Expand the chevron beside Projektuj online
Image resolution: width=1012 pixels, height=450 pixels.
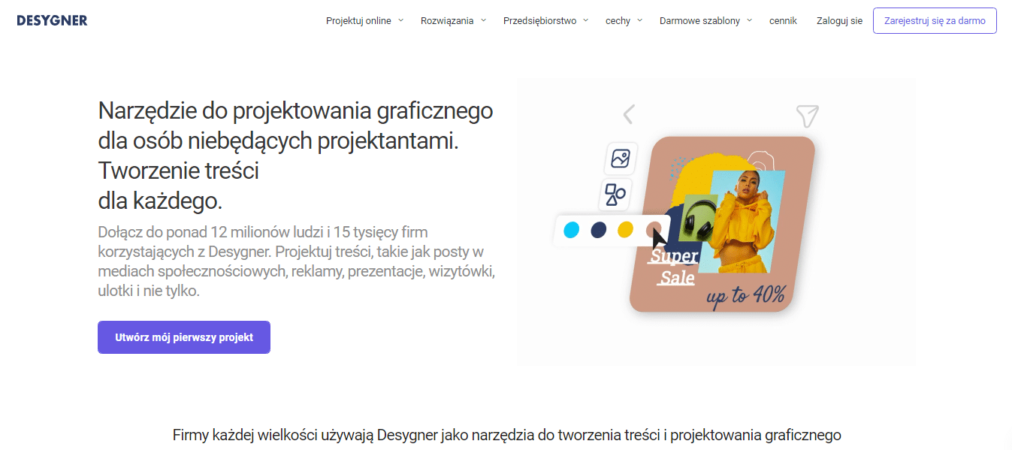400,20
